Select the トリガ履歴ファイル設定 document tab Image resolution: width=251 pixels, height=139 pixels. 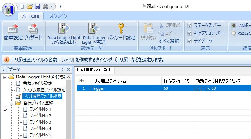pyautogui.click(x=94, y=70)
